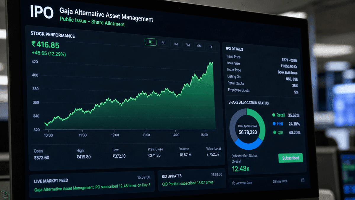Image resolution: width=355 pixels, height=200 pixels.
Task: Click the LIVE MARKET FEED heading
Action: click(51, 181)
